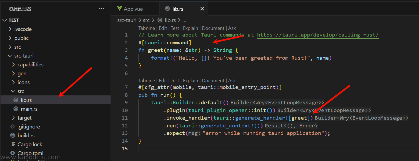This screenshot has width=419, height=161.
Task: Click the greet function name on line 3
Action: [x=156, y=50]
